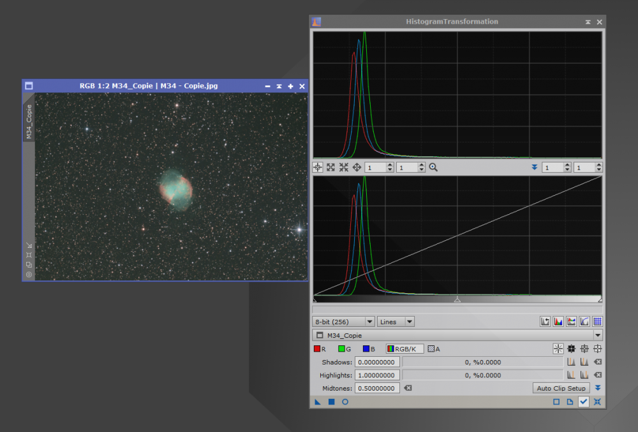Screen dimensions: 638x432
Task: Reset shadows with Shadows row clear icon
Action: [597, 362]
